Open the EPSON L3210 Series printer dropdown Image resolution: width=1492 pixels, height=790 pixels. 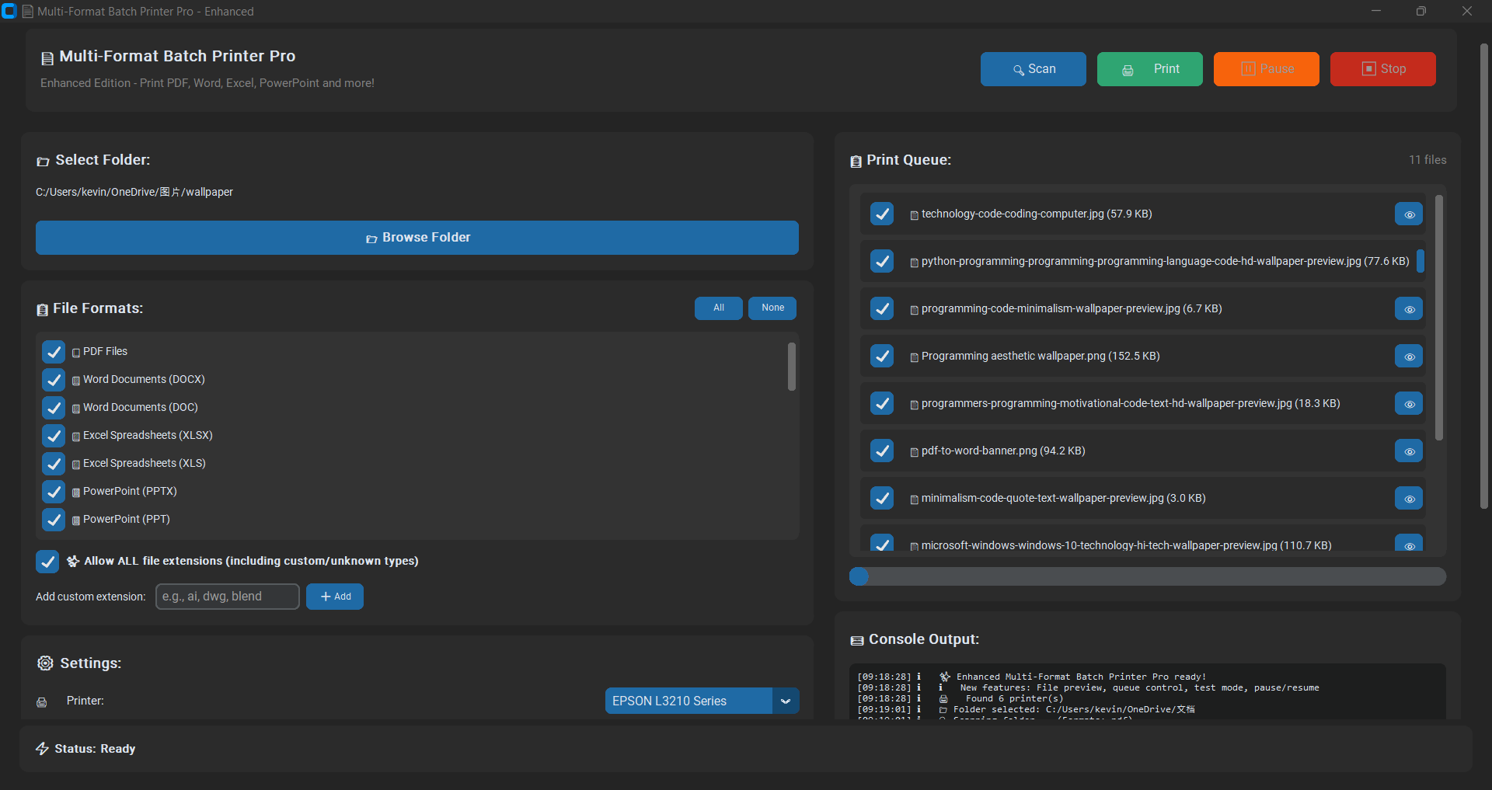coord(688,701)
